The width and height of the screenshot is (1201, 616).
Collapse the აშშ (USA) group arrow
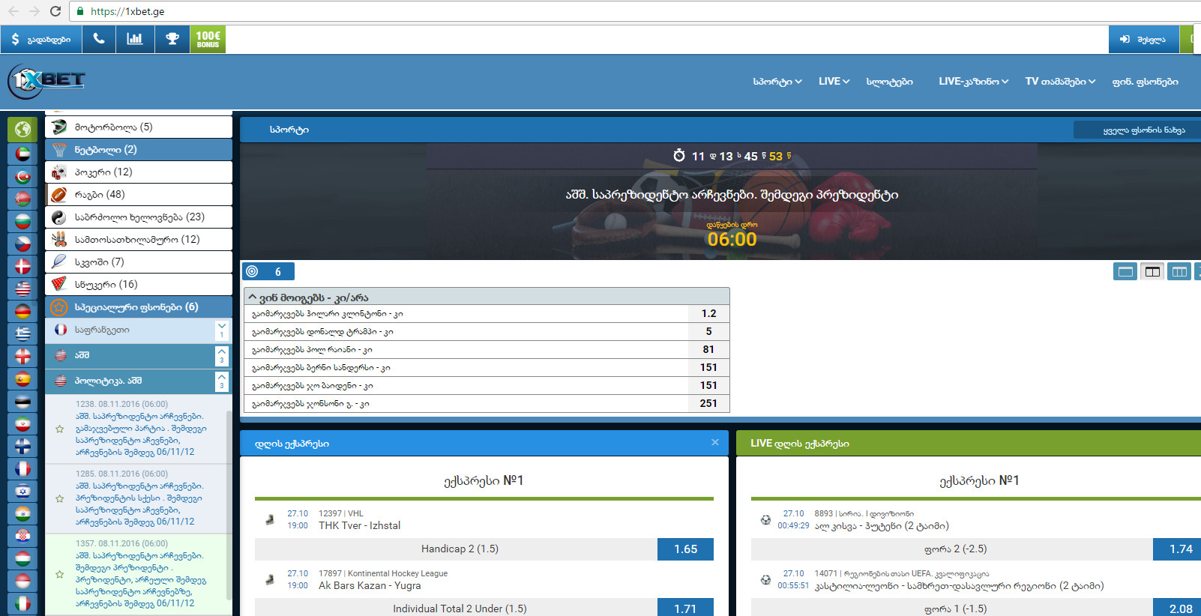point(221,355)
